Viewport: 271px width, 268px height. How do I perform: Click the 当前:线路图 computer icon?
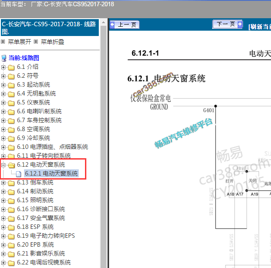point(4,58)
